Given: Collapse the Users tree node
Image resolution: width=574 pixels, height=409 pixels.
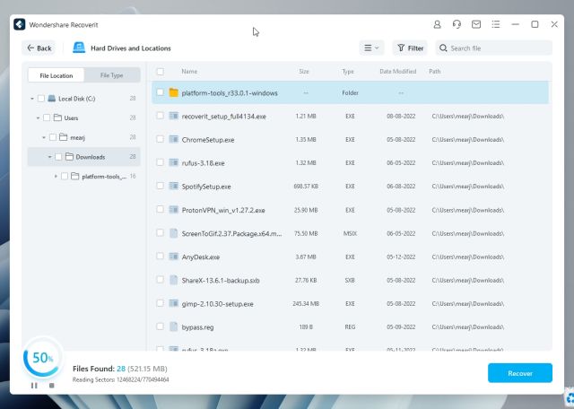Looking at the screenshot, I should 38,117.
